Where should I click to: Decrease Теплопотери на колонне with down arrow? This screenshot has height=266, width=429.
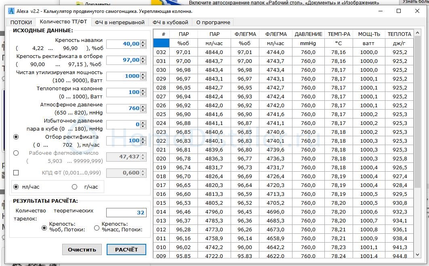pyautogui.click(x=143, y=94)
